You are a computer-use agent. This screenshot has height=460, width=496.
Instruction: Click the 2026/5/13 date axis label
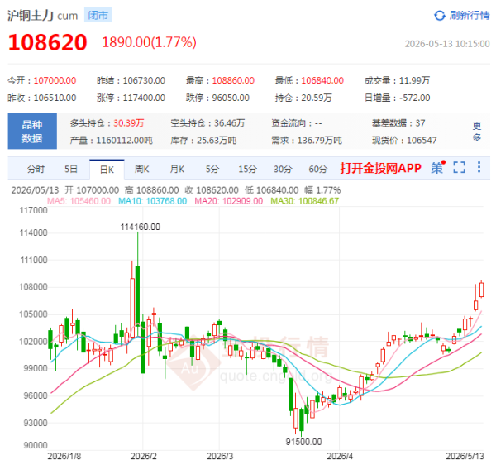point(465,456)
